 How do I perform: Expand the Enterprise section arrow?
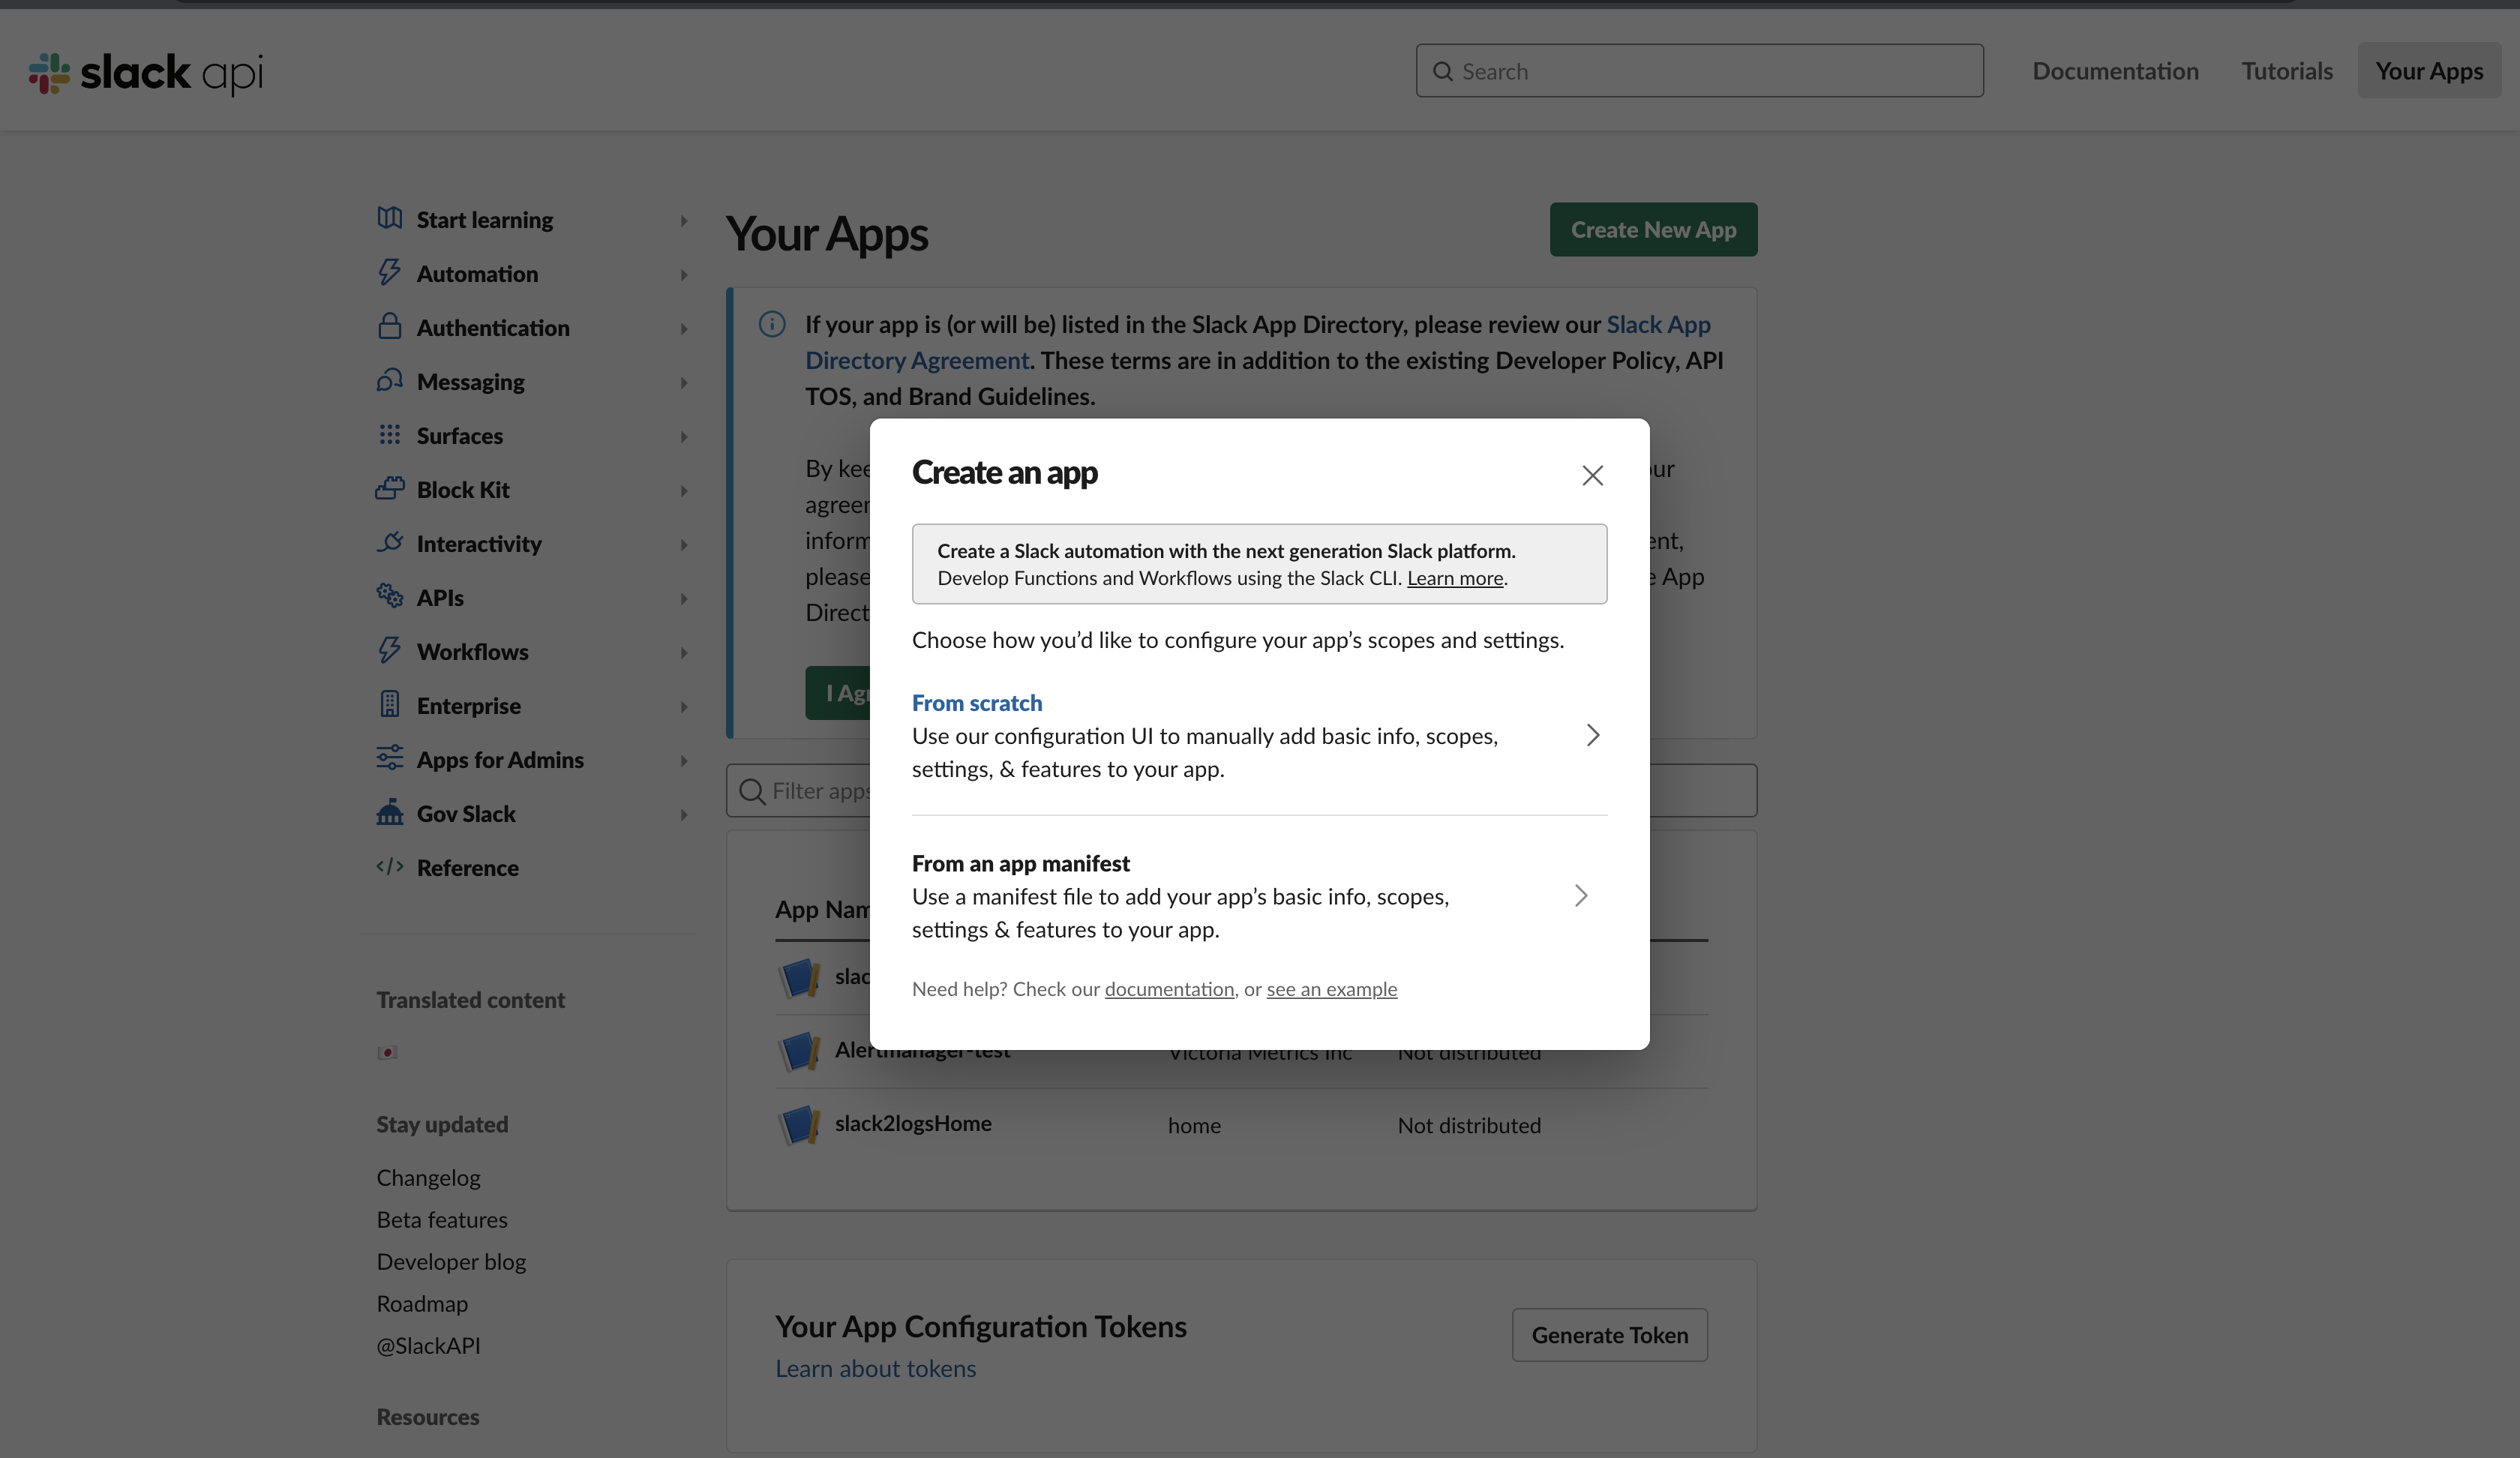(684, 706)
